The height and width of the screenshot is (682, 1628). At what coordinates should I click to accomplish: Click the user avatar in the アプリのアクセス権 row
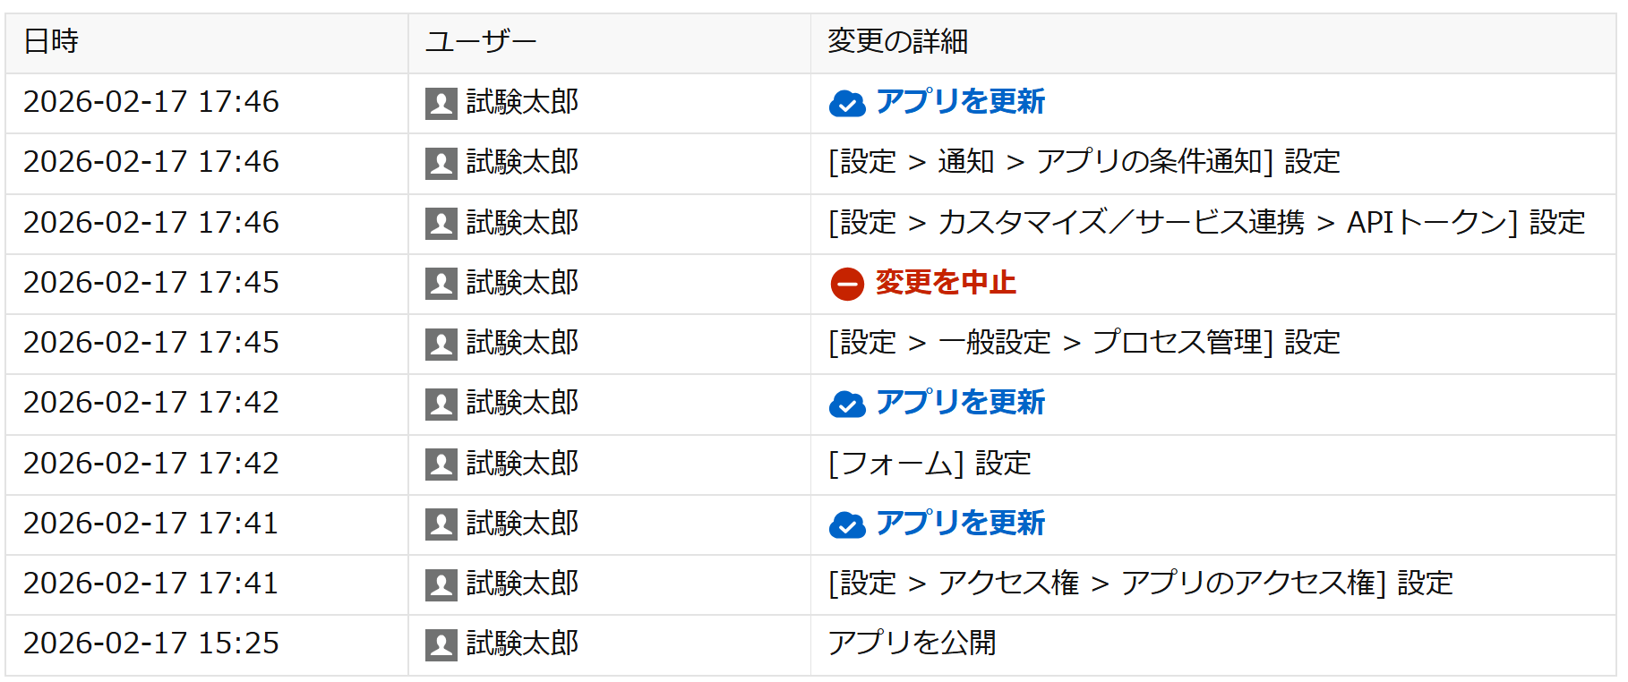(441, 584)
